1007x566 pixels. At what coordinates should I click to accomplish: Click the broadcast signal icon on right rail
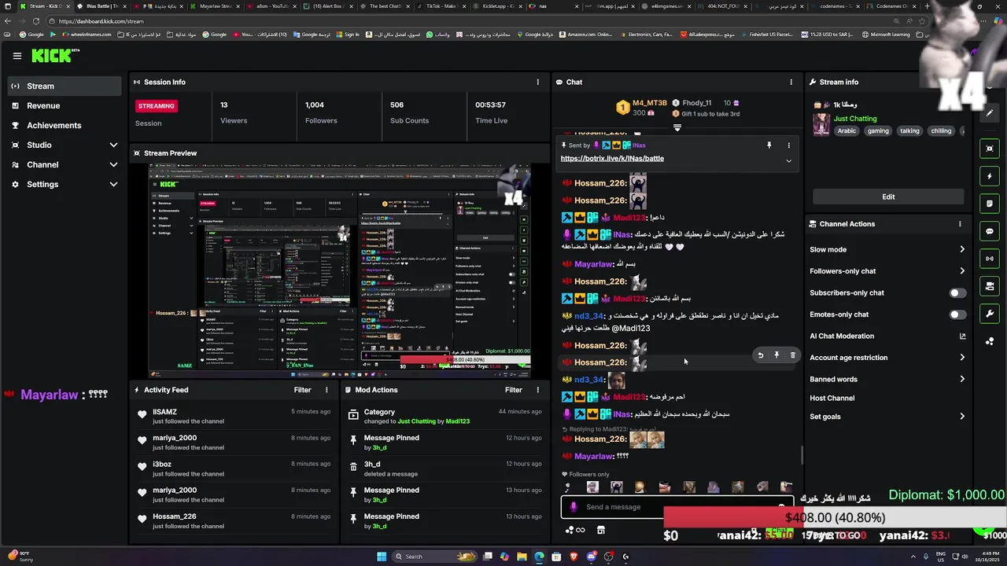tap(990, 259)
